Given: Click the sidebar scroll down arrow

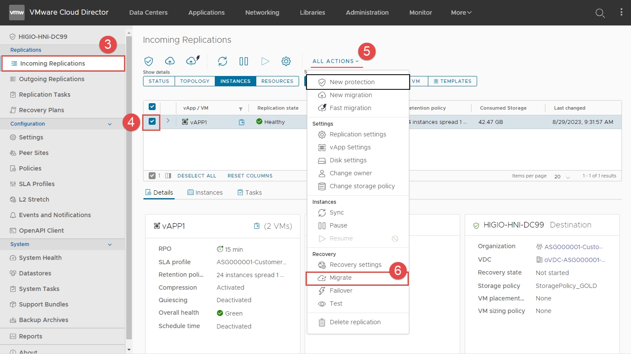Looking at the screenshot, I should (x=129, y=349).
